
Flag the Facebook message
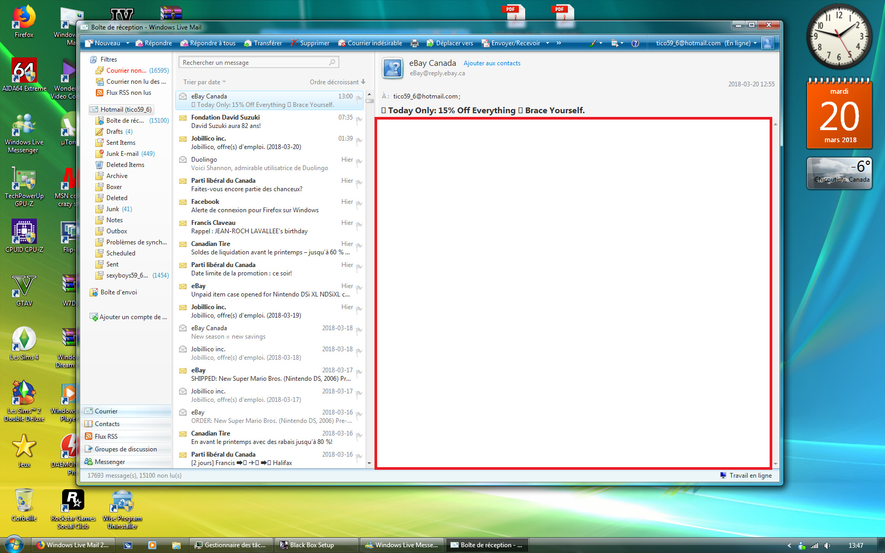359,204
